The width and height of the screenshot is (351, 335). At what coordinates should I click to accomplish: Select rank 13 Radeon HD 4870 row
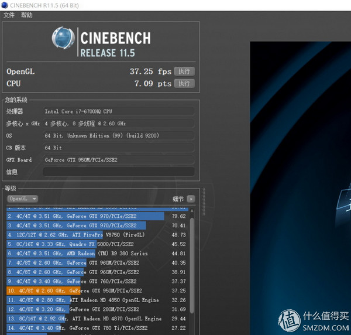[98, 319]
